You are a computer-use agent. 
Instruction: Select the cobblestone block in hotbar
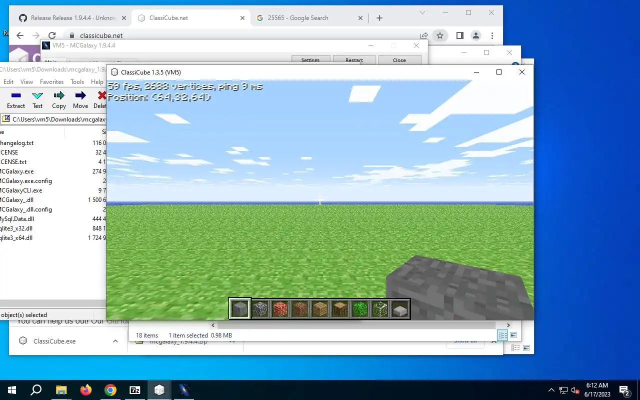pos(260,309)
